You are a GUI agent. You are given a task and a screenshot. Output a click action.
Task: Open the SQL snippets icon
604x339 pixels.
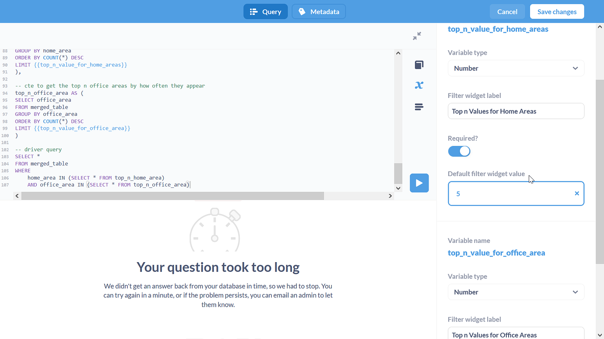419,107
